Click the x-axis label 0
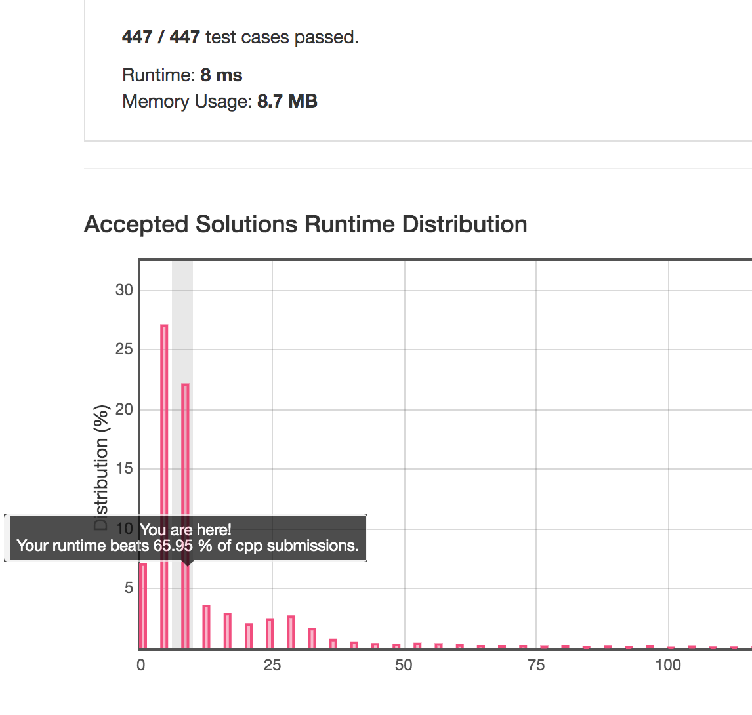 coord(140,665)
